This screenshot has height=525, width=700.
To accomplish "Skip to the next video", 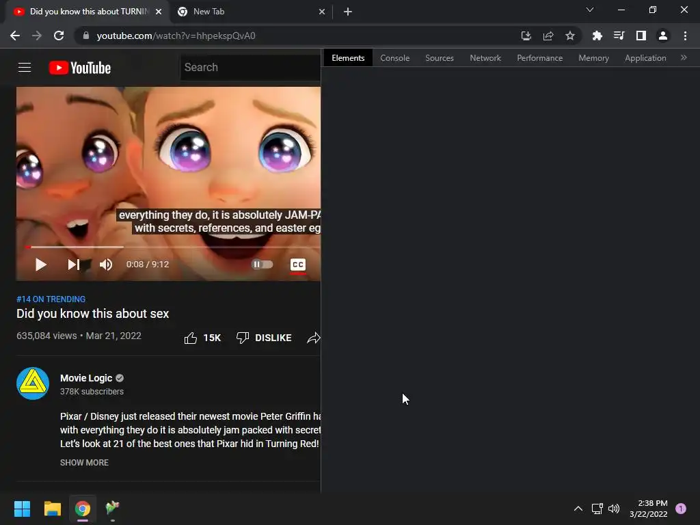I will 74,265.
